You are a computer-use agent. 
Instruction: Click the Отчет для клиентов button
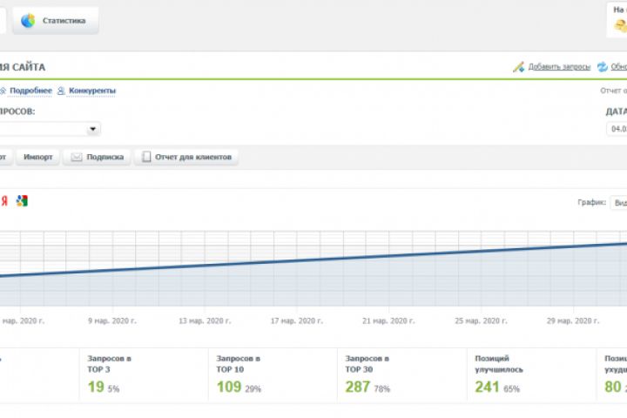pos(186,157)
